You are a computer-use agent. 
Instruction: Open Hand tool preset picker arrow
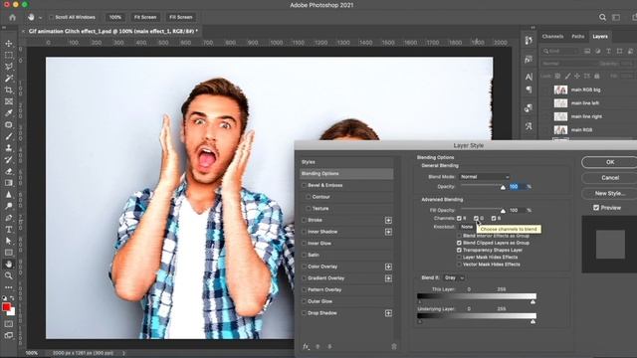(40, 18)
